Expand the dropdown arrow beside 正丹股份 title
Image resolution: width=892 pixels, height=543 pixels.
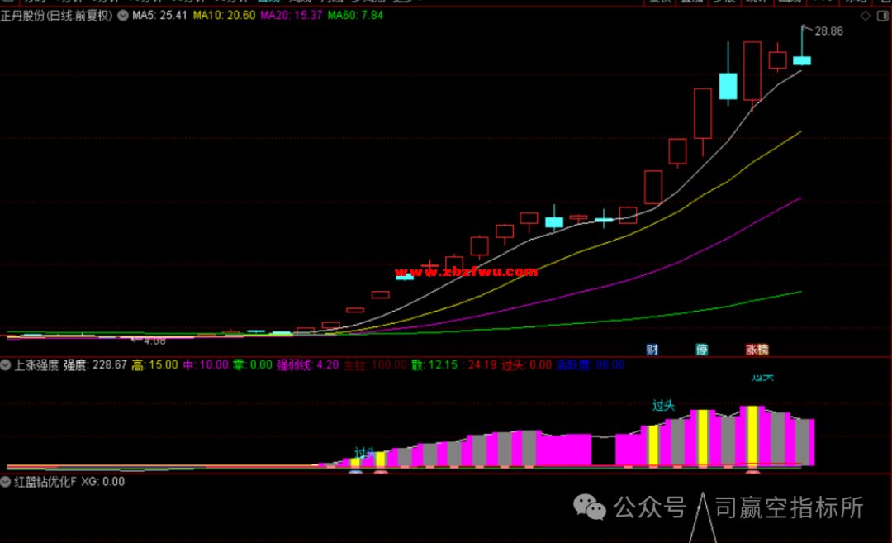[123, 16]
